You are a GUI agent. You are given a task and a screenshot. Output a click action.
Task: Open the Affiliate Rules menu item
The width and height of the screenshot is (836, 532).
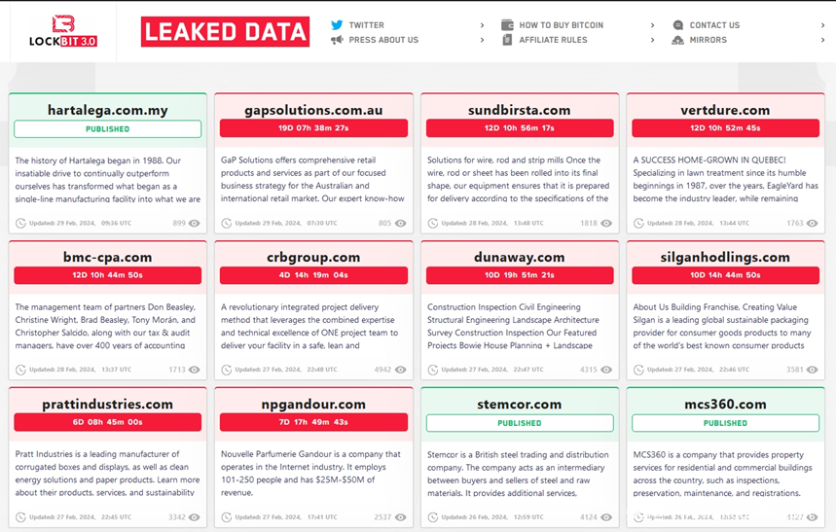553,40
